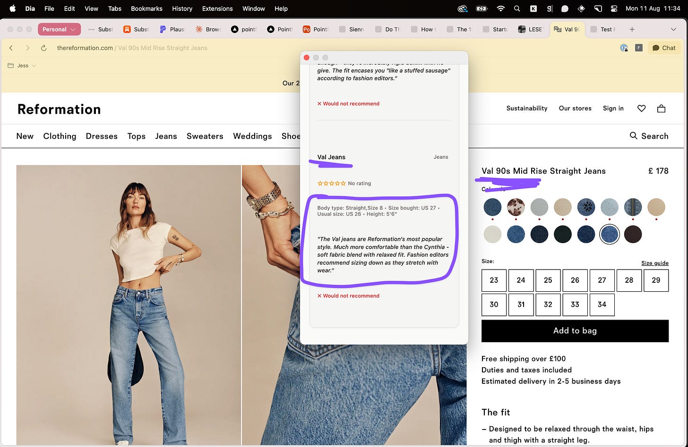Viewport: 688px width, 447px height.
Task: Choose the cow print color swatch
Action: point(516,207)
